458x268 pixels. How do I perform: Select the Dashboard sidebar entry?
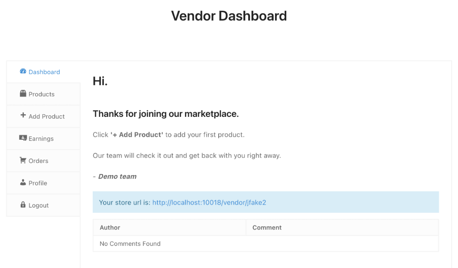pos(44,72)
